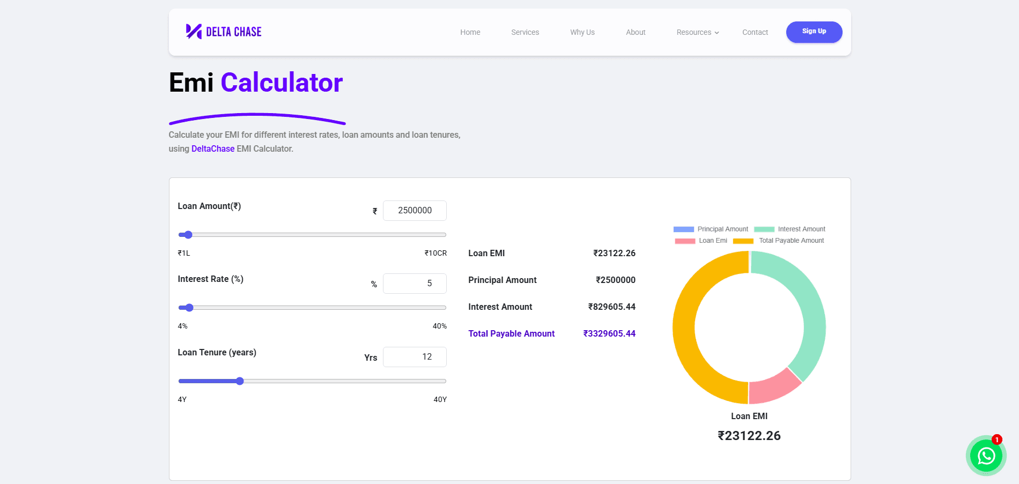The image size is (1019, 484).
Task: Go to the Home page
Action: tap(470, 32)
